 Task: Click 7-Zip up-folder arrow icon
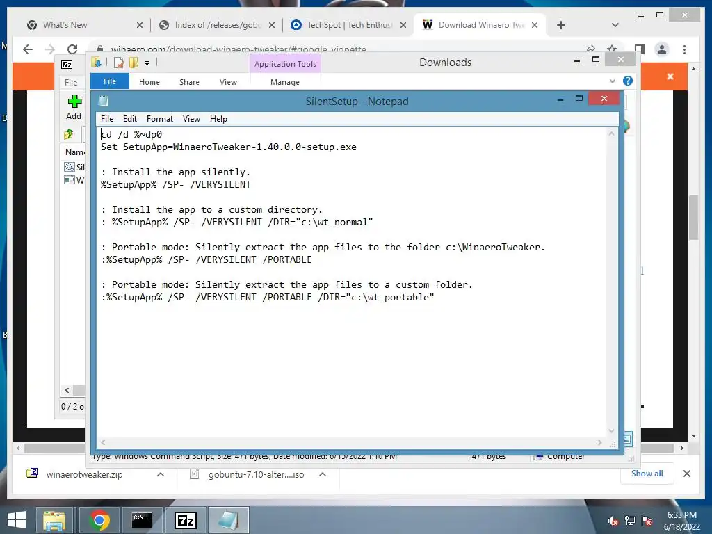69,133
